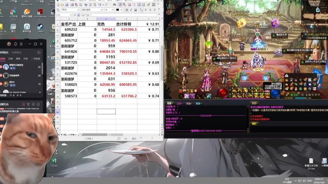
Task: Click the cell borders grid icon
Action: pos(139,4)
